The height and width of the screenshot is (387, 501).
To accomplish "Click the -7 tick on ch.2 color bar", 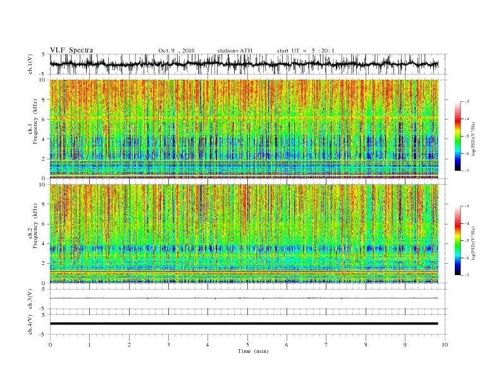I will tap(466, 275).
